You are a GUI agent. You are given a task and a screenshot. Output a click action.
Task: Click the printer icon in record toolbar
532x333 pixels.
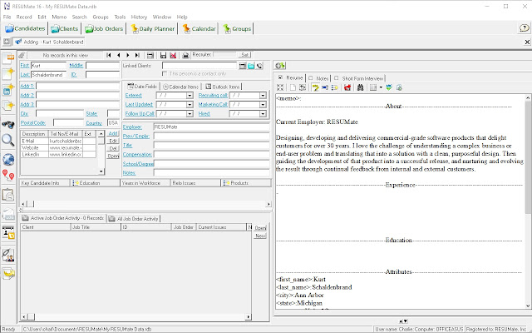185,55
